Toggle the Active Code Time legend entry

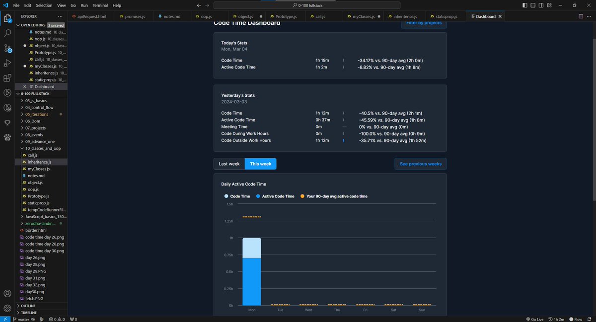pyautogui.click(x=275, y=196)
